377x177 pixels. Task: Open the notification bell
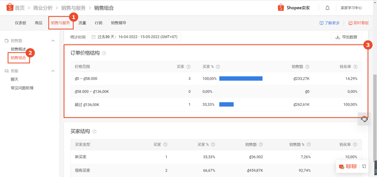(328, 8)
